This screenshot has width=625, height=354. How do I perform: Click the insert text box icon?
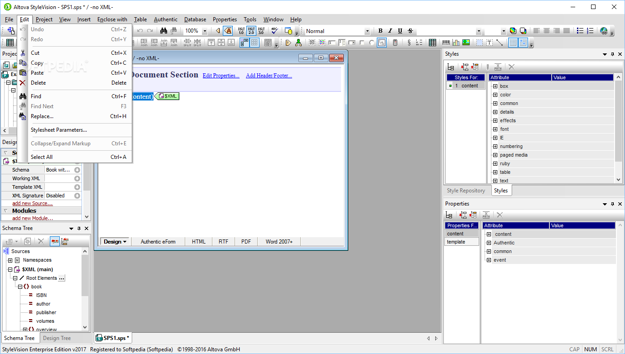(490, 43)
